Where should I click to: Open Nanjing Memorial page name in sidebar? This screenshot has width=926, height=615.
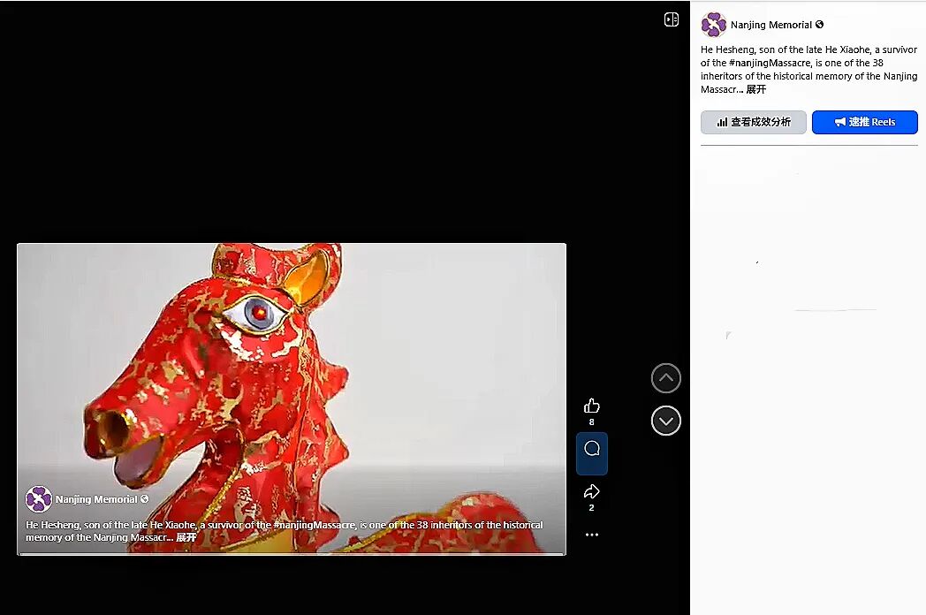770,25
